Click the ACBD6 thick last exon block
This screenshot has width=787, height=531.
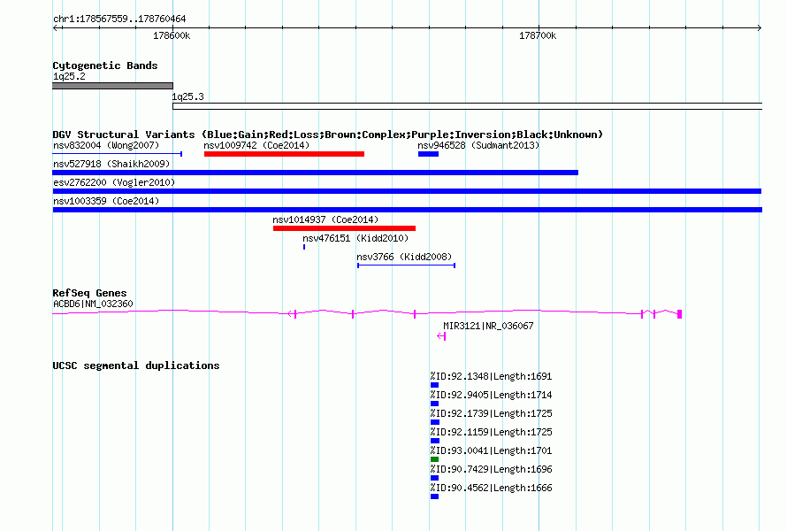pyautogui.click(x=680, y=314)
